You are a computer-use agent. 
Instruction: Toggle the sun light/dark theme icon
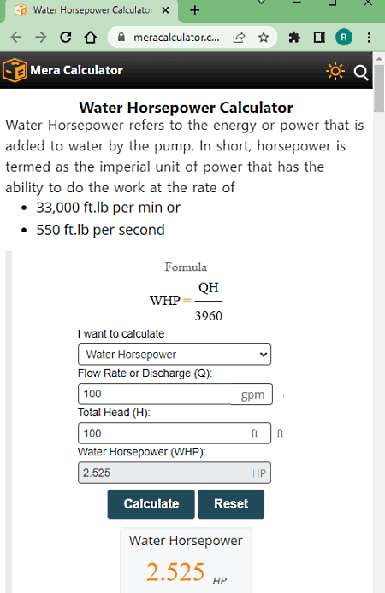tap(335, 71)
